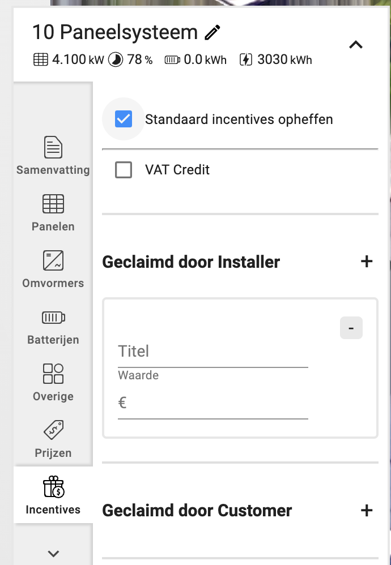
Task: Open Samenvatting document icon
Action: [x=53, y=147]
